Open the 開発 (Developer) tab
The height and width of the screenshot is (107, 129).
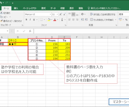click(x=81, y=8)
